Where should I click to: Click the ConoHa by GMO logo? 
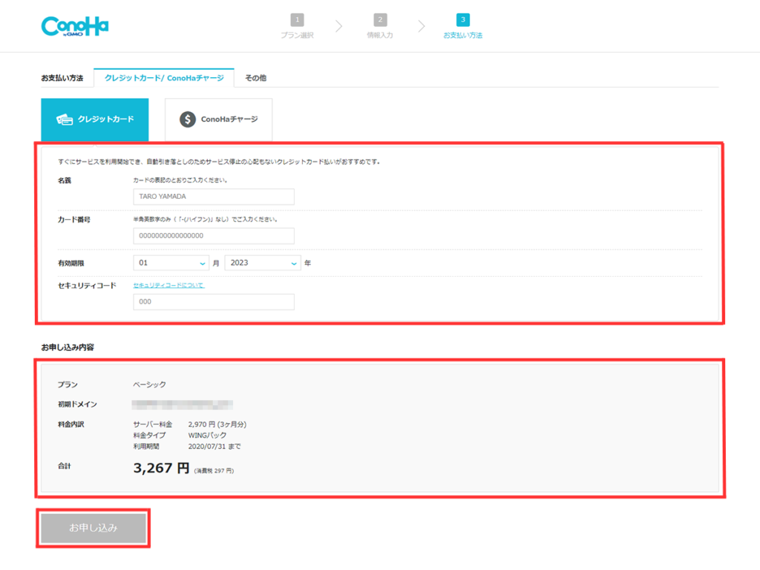click(75, 27)
